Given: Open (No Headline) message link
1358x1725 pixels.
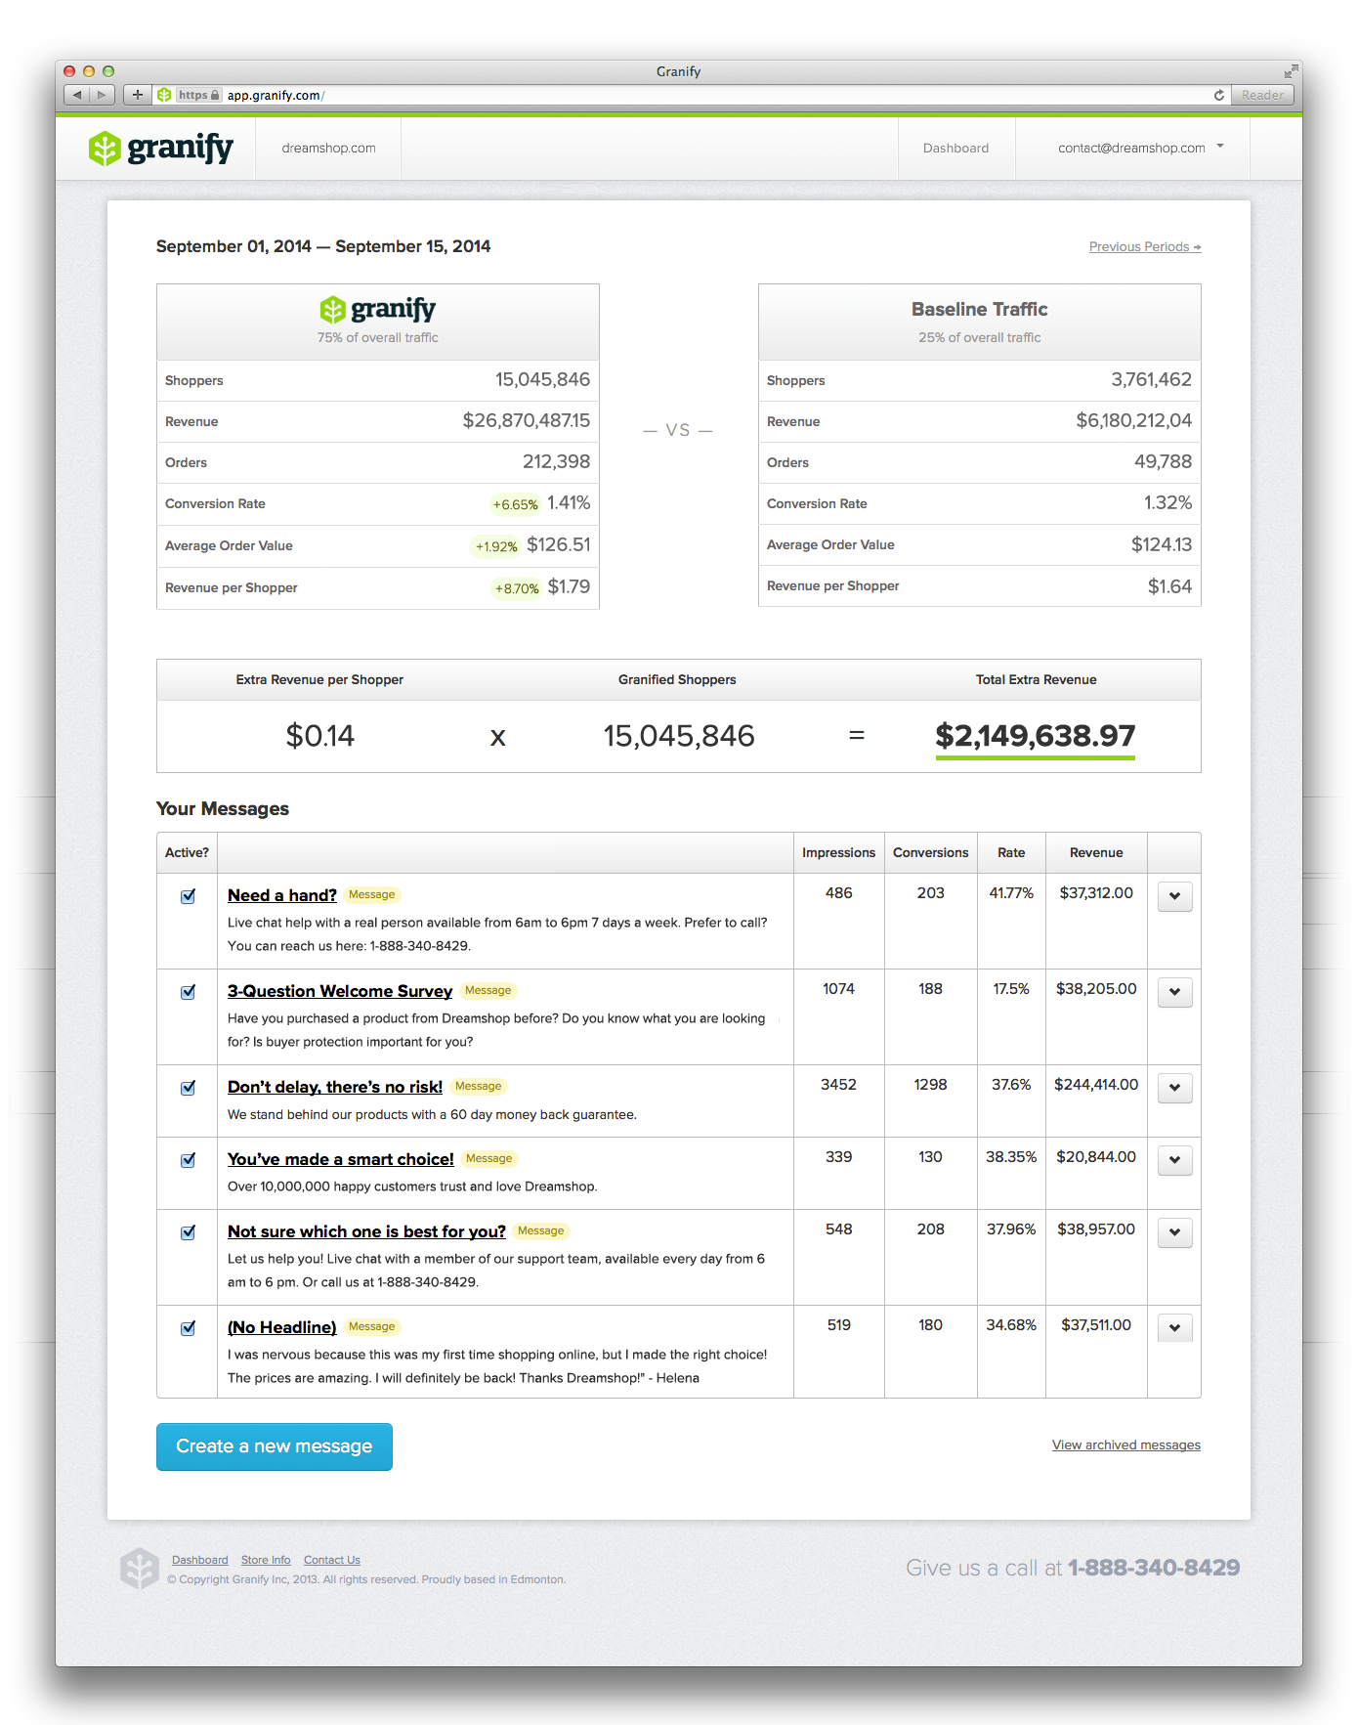Looking at the screenshot, I should 281,1327.
